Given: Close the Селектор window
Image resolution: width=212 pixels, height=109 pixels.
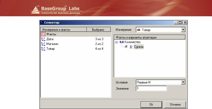Looking at the screenshot, I should (x=185, y=22).
